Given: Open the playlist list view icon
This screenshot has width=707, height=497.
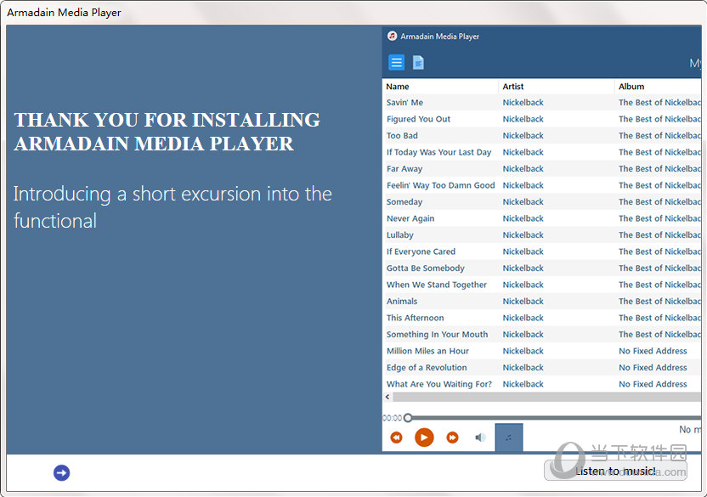Looking at the screenshot, I should [x=396, y=62].
